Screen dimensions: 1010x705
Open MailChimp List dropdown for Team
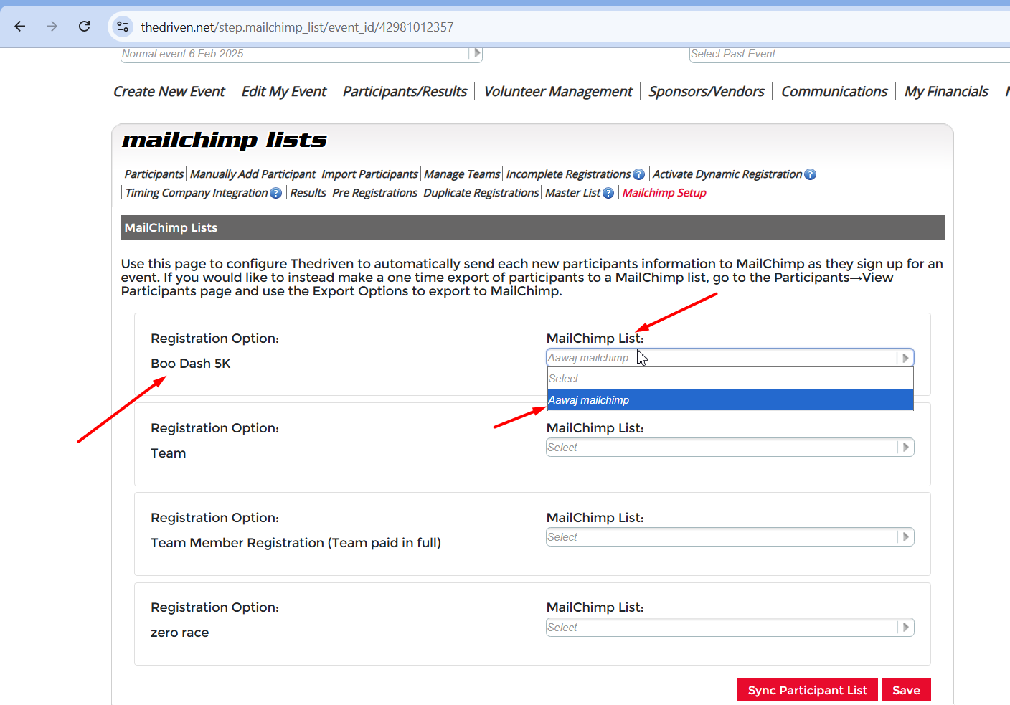pos(730,448)
